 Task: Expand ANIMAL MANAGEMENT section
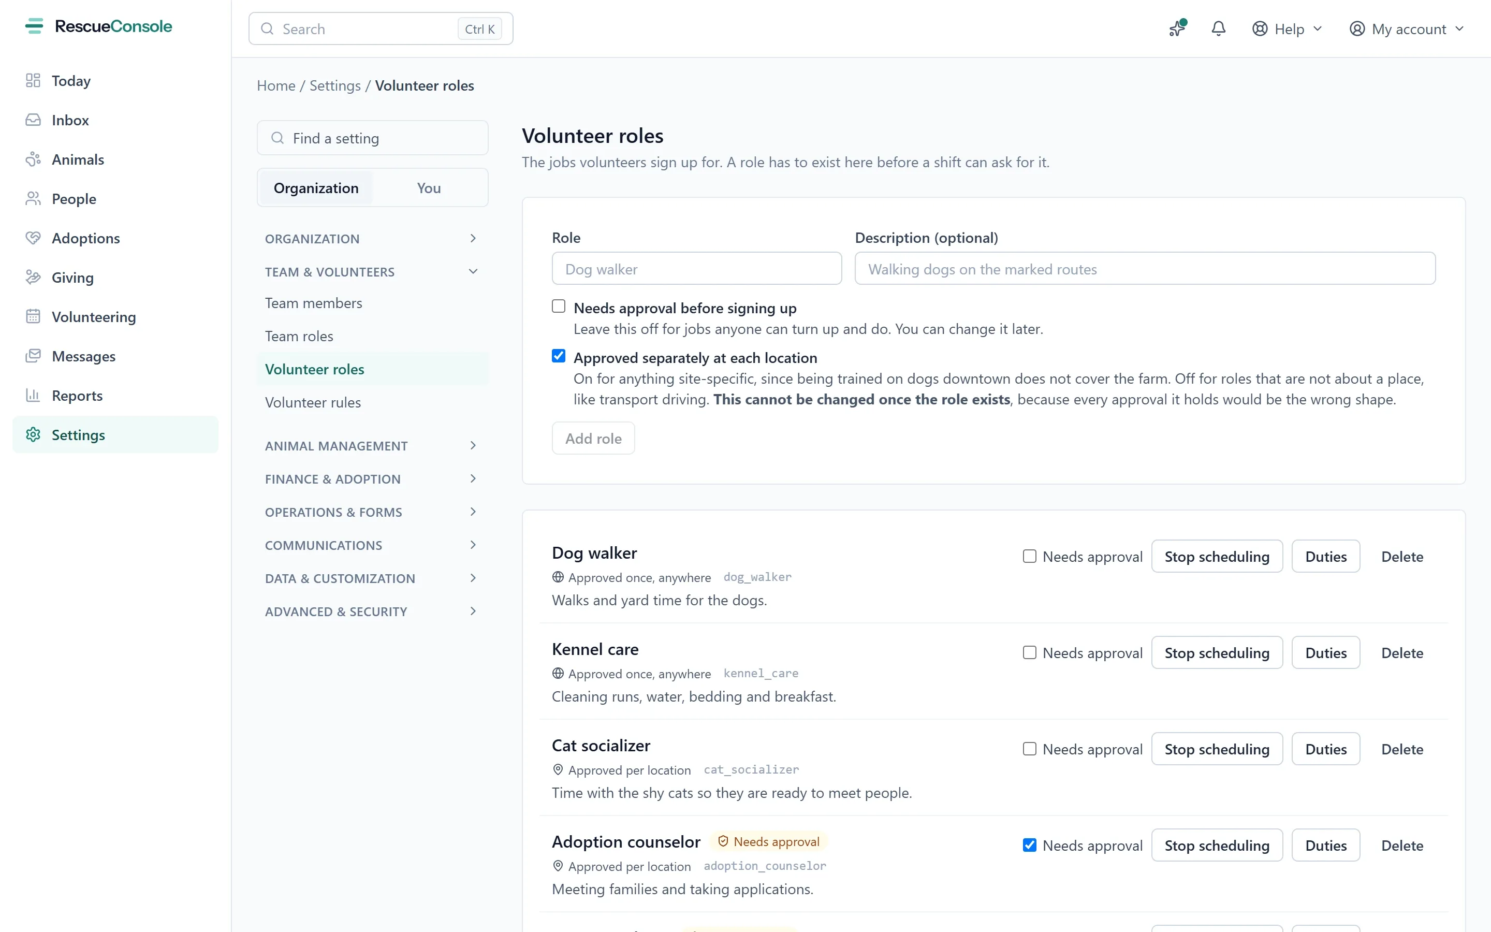point(372,446)
